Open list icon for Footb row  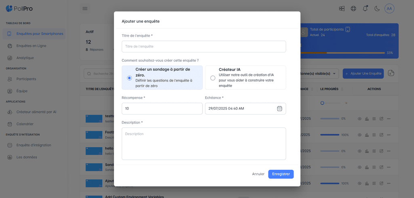(x=374, y=135)
